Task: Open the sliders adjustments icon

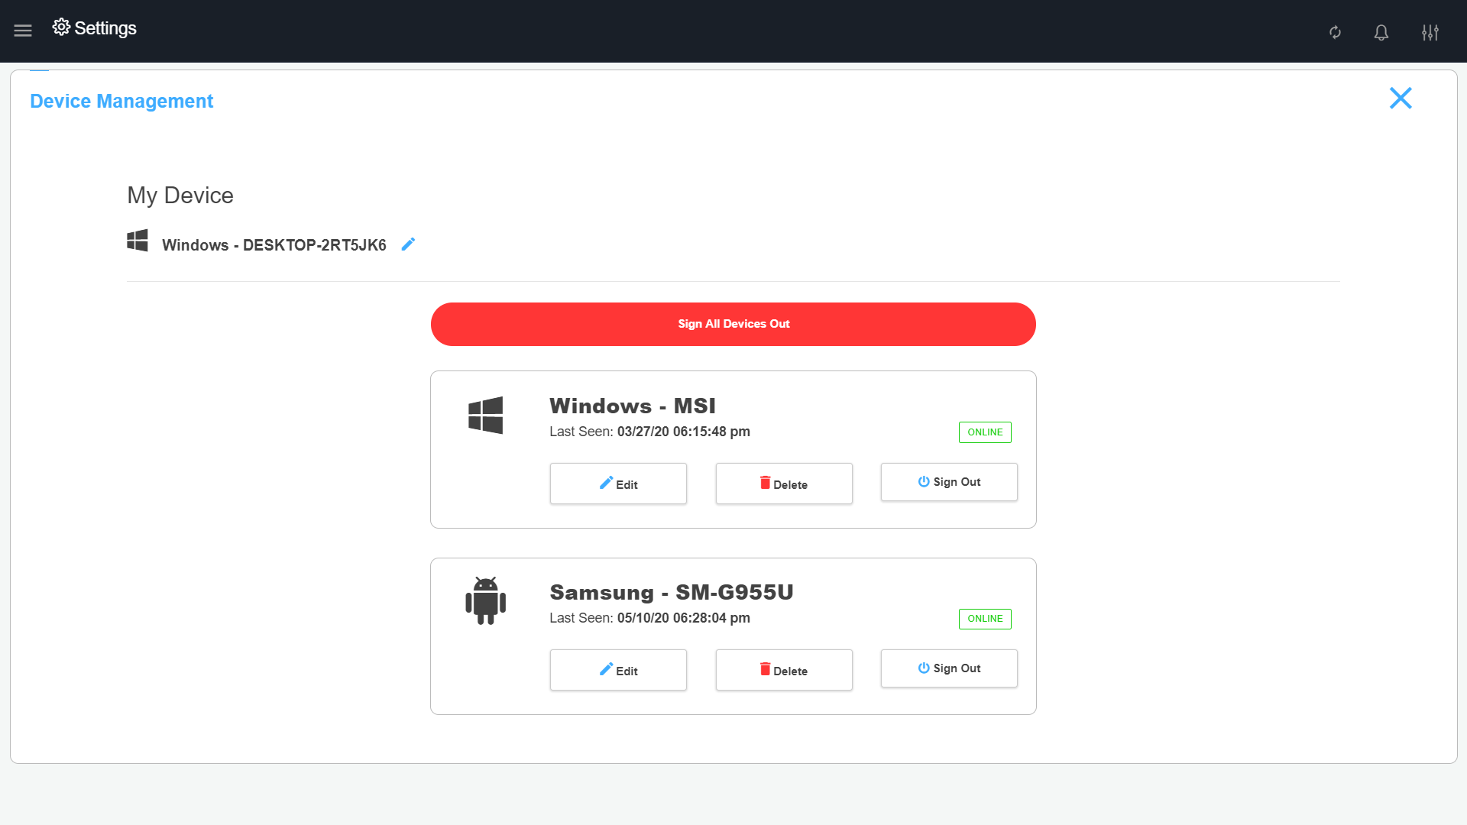Action: point(1430,32)
